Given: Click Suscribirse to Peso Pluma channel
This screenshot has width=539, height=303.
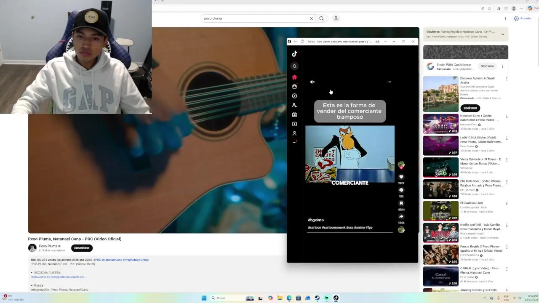Looking at the screenshot, I should click(82, 248).
